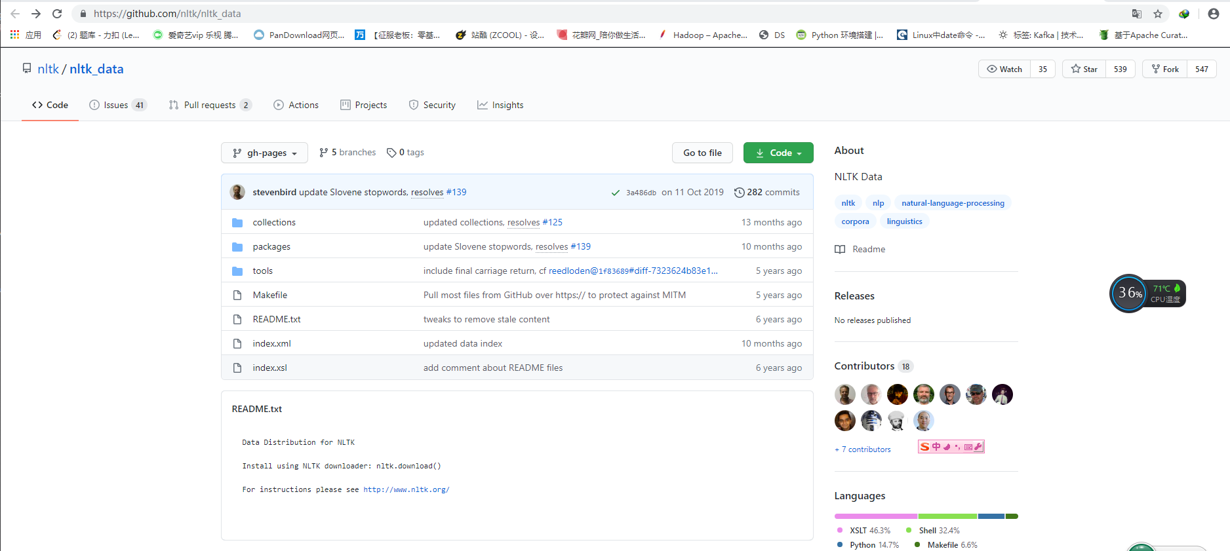
Task: Click the Watch button
Action: tap(1004, 69)
